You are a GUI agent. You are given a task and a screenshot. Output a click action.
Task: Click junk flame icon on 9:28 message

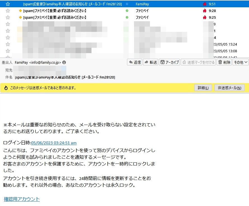(205, 11)
